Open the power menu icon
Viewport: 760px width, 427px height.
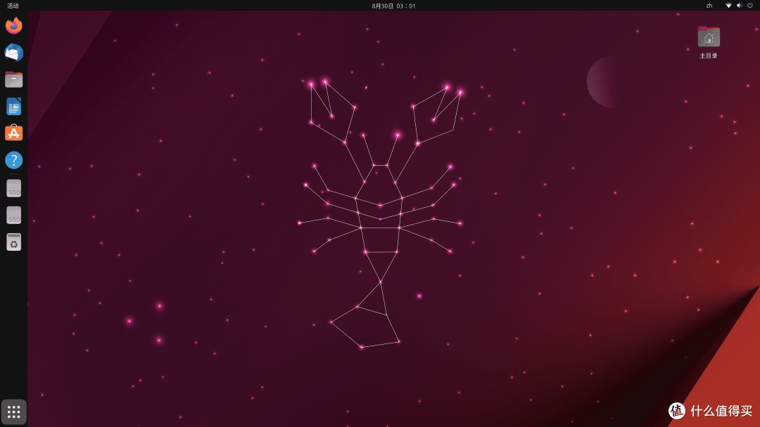click(x=750, y=6)
